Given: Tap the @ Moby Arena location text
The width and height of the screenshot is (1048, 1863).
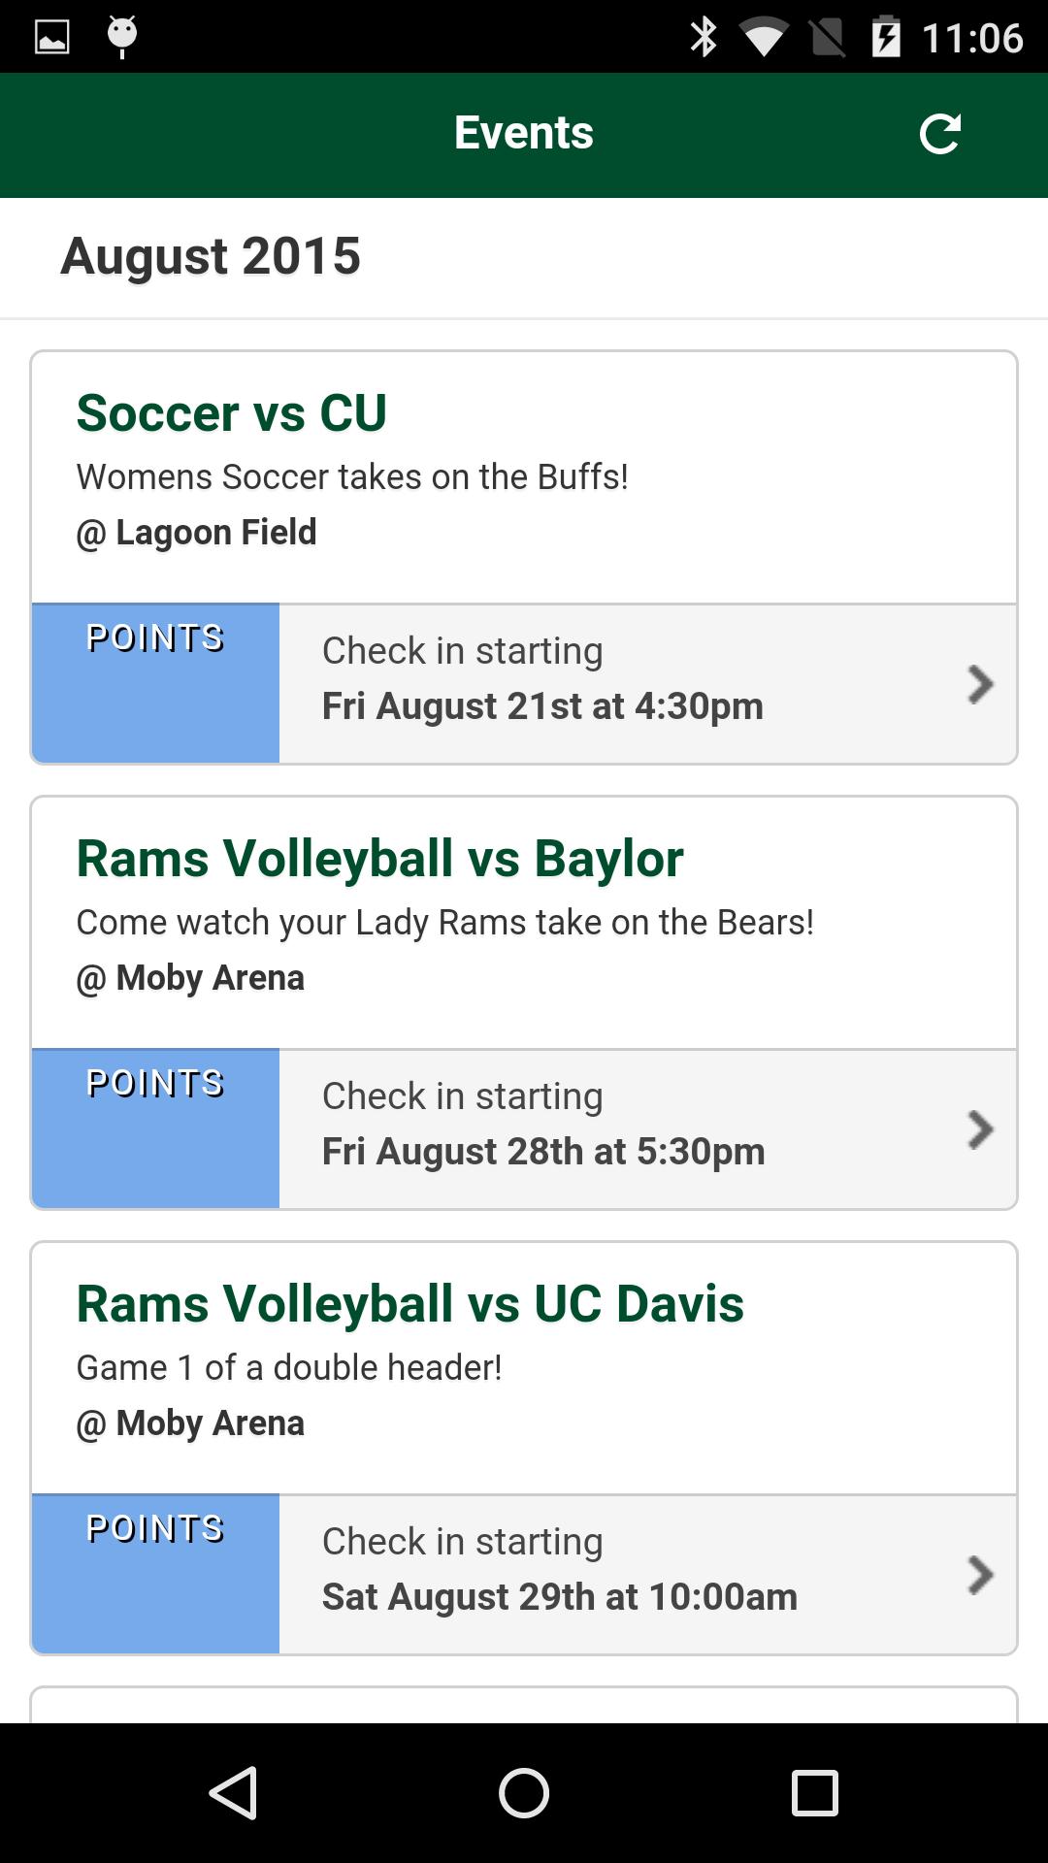Looking at the screenshot, I should (x=191, y=978).
